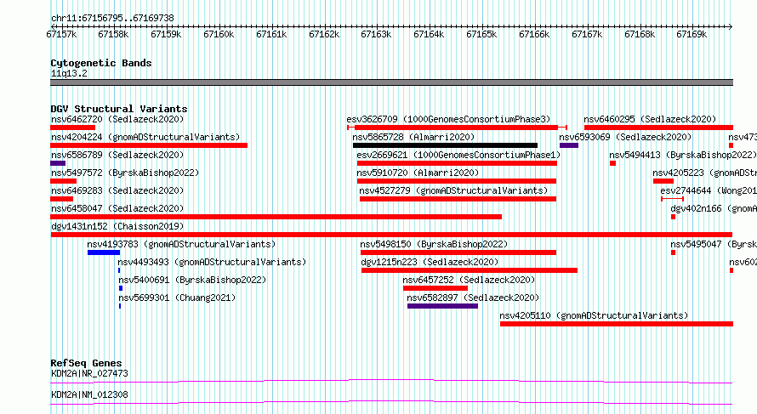The image size is (757, 414).
Task: Click the KDM2A|NR_027473 gene label
Action: pyautogui.click(x=90, y=373)
